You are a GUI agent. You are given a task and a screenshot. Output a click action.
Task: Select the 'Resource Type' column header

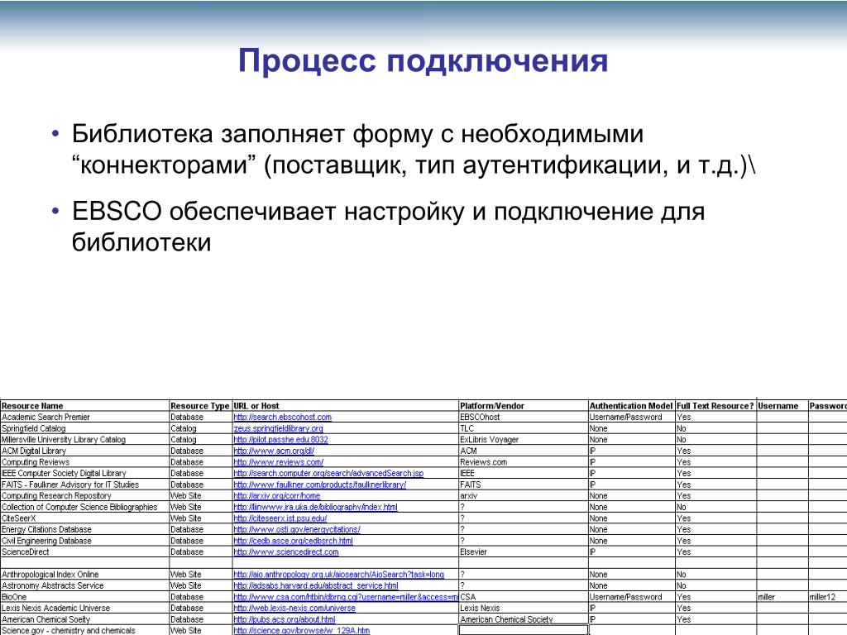coord(200,405)
